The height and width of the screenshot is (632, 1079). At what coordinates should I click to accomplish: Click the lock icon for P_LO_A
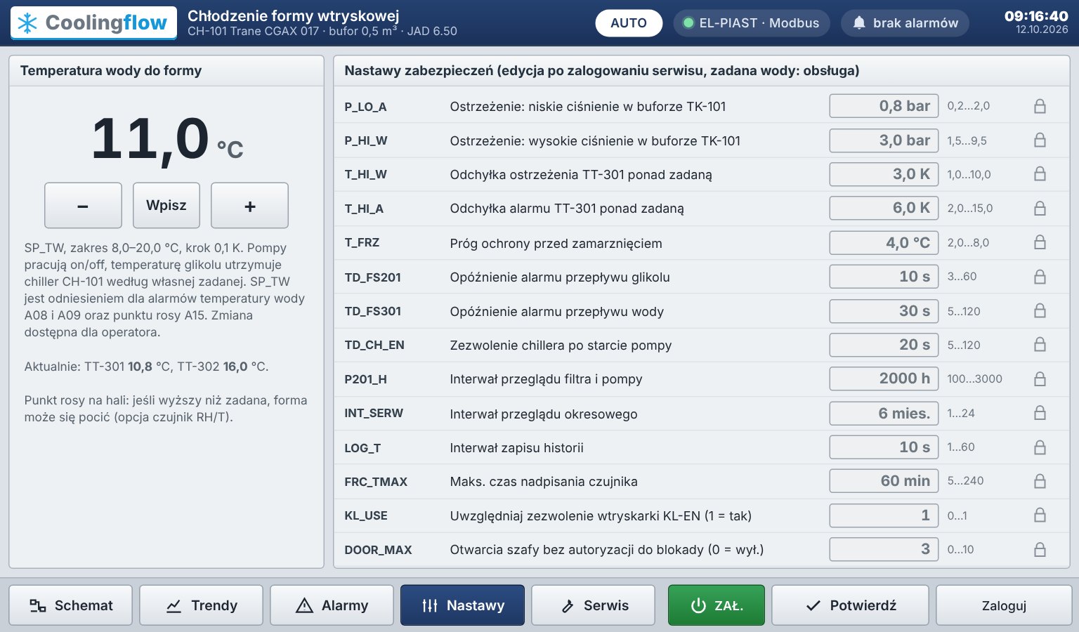click(1040, 106)
